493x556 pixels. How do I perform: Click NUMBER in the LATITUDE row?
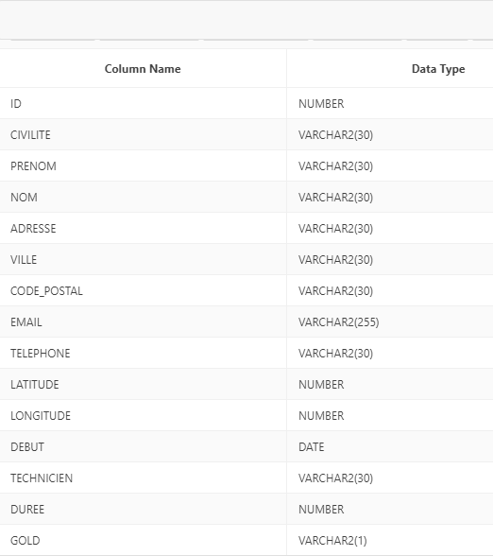click(x=321, y=384)
